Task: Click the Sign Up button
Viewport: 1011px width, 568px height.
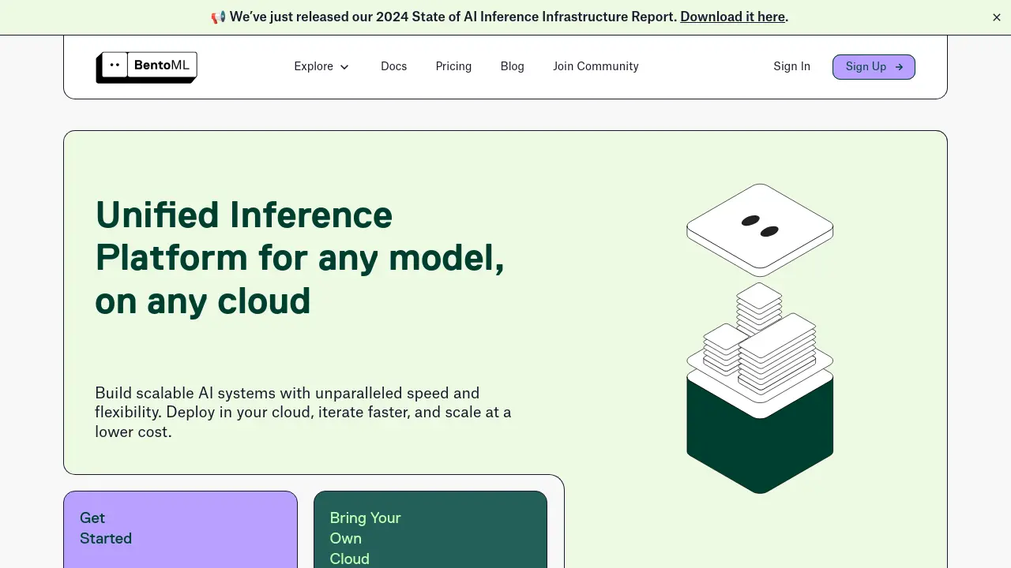Action: (874, 67)
